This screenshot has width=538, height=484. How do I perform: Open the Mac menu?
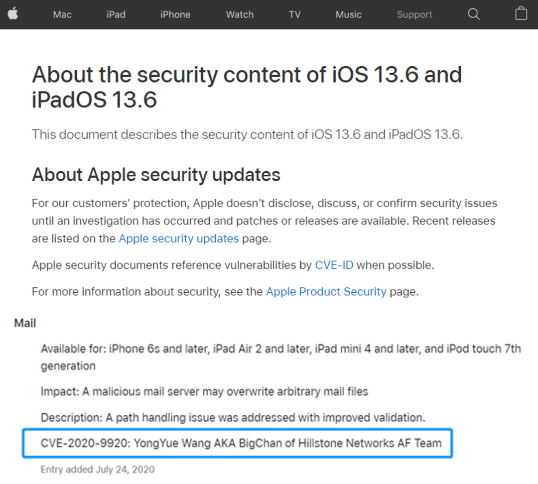tap(62, 14)
